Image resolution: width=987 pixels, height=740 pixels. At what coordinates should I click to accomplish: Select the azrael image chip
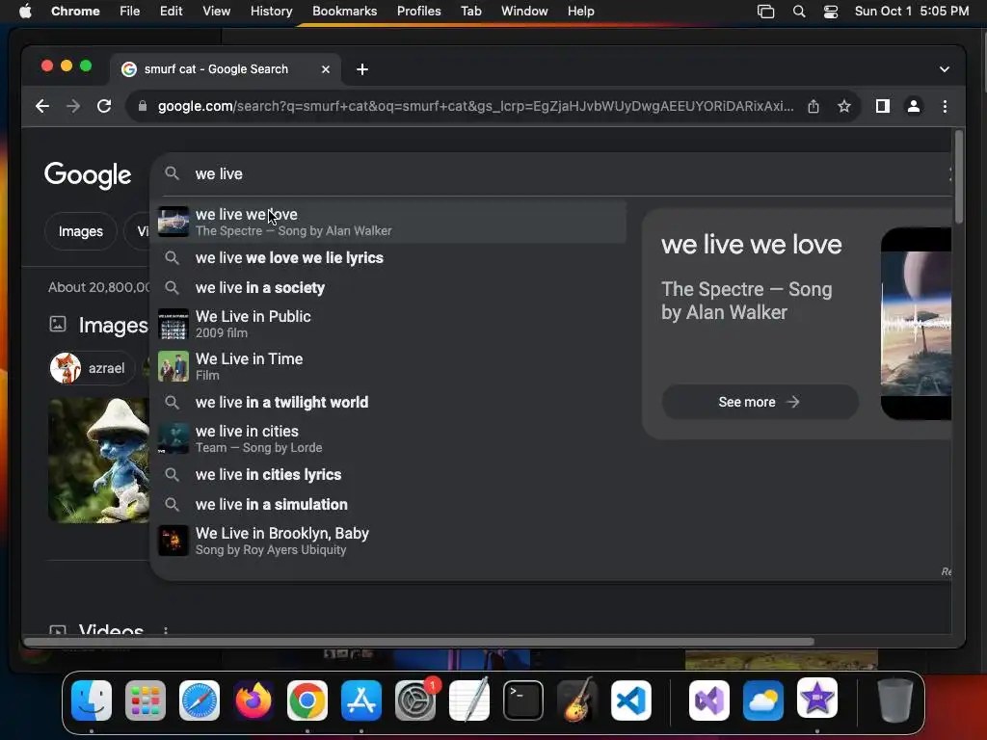92,368
